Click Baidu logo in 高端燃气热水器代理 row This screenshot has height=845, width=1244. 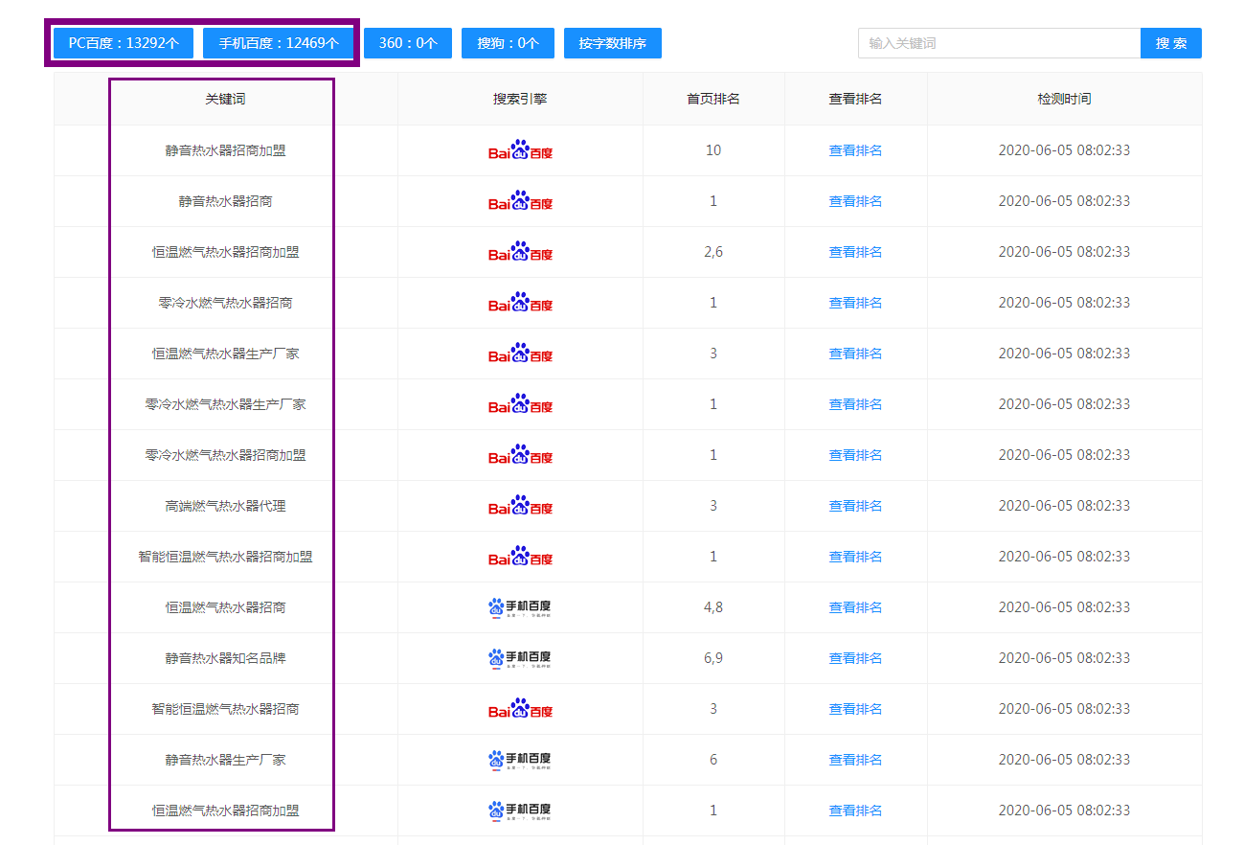click(520, 506)
